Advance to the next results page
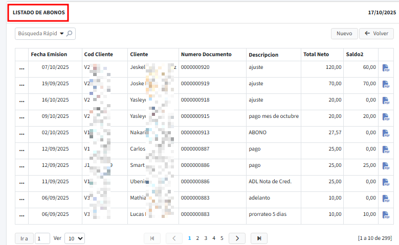399x245 pixels. (x=237, y=238)
